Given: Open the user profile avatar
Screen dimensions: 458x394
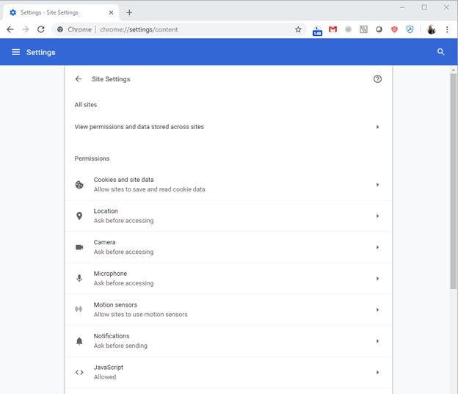Looking at the screenshot, I should [431, 29].
